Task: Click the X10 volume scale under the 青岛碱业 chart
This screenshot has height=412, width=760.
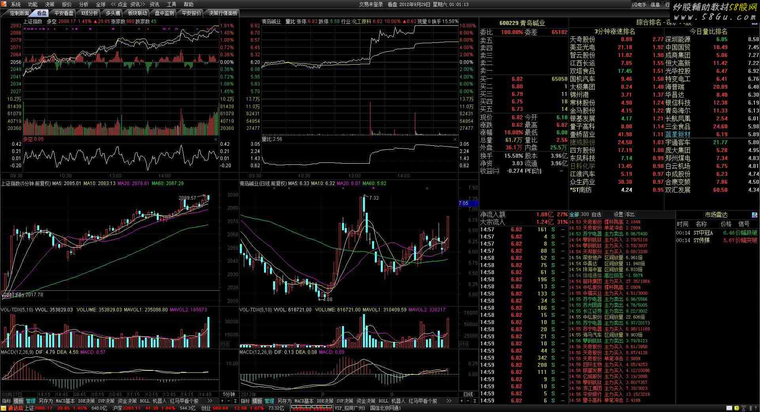Action: pyautogui.click(x=464, y=344)
